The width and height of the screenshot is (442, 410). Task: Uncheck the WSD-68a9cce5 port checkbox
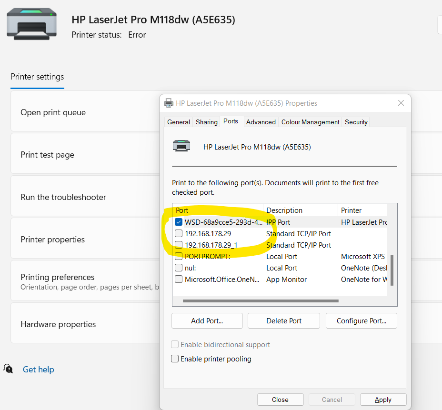(x=180, y=221)
